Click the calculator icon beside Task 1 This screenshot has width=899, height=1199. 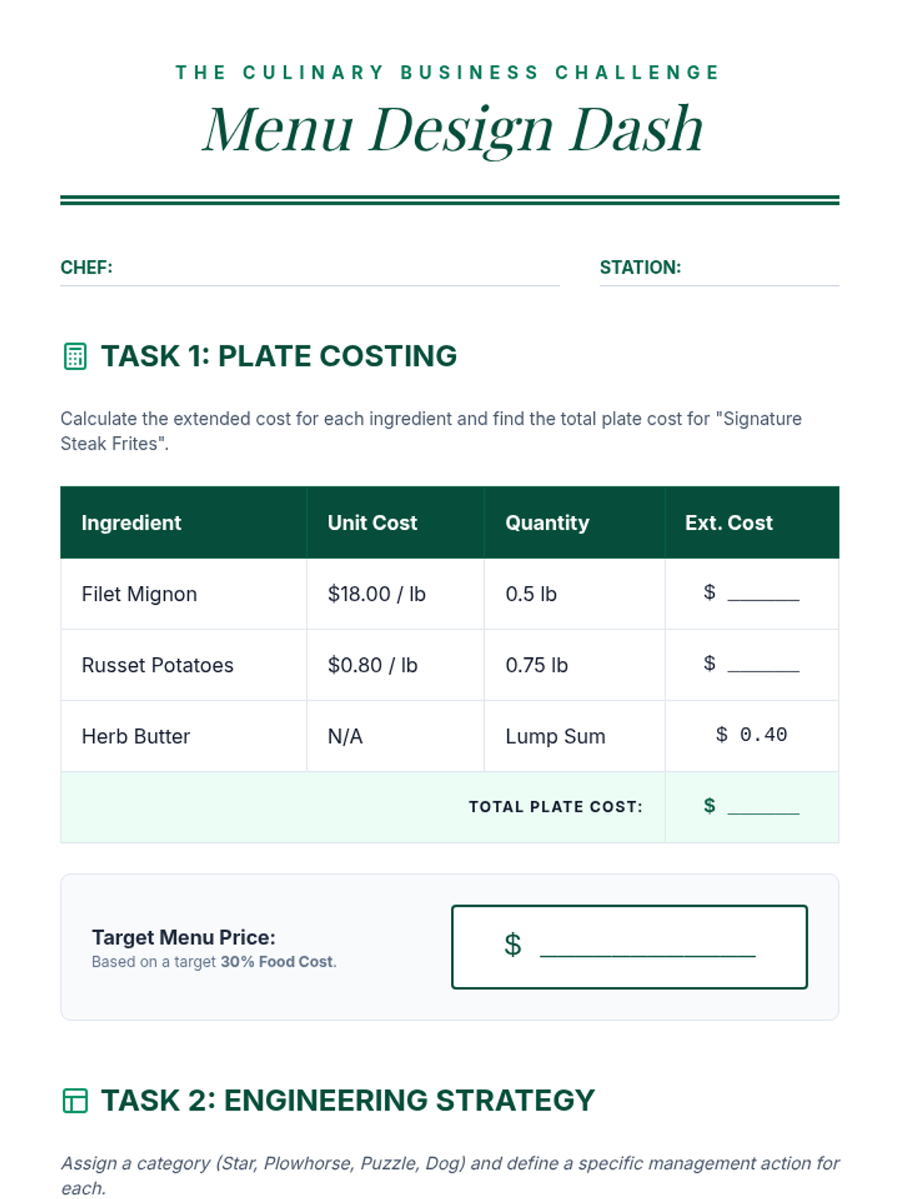[x=75, y=357]
